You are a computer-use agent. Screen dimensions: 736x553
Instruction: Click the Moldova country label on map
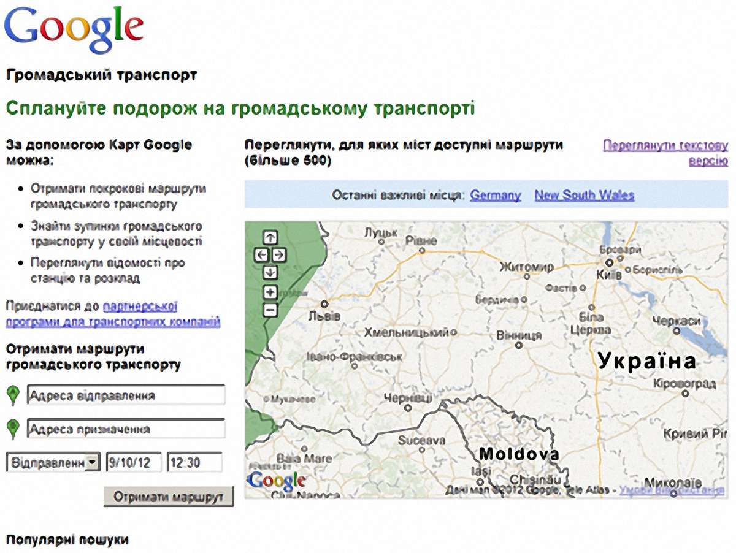pyautogui.click(x=519, y=455)
